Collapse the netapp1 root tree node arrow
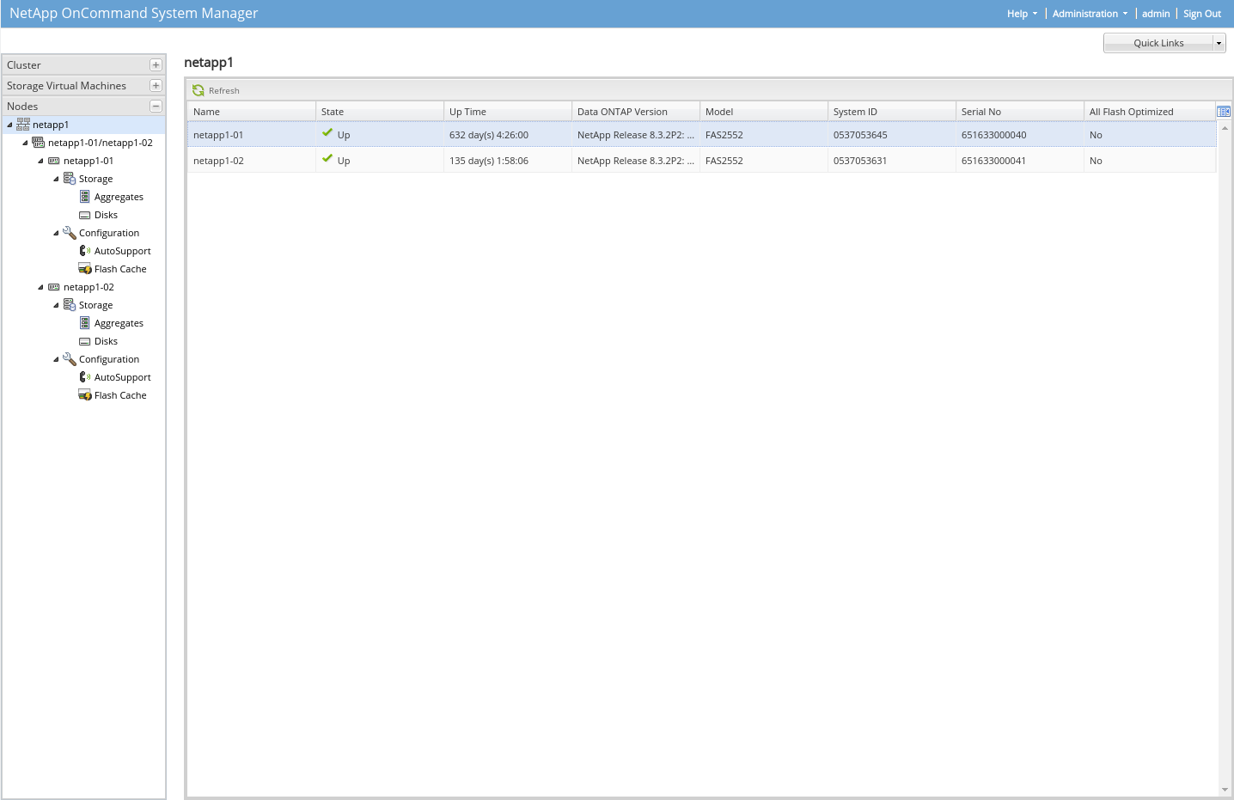This screenshot has height=800, width=1234. 9,125
